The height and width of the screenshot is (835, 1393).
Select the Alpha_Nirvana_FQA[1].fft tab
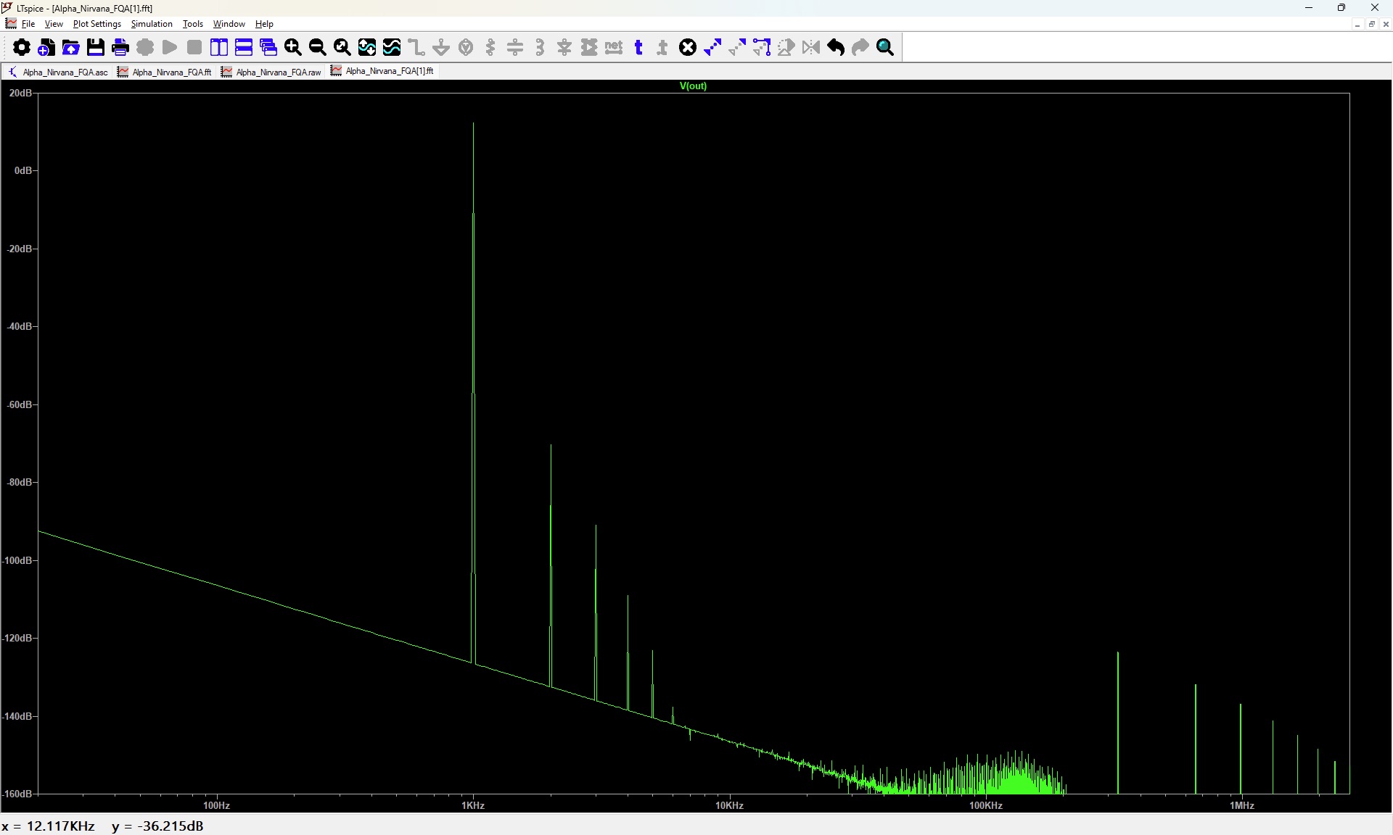[382, 71]
